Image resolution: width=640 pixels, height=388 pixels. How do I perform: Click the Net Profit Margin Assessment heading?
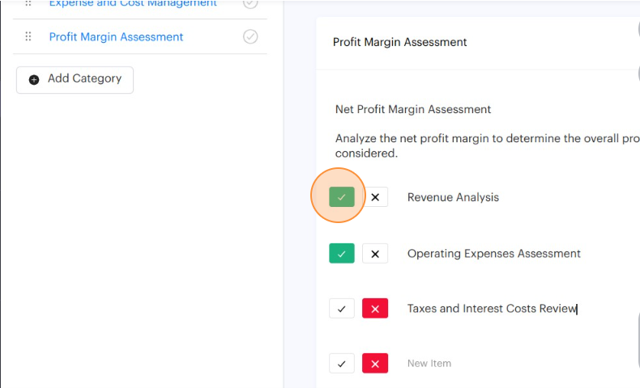(x=413, y=109)
